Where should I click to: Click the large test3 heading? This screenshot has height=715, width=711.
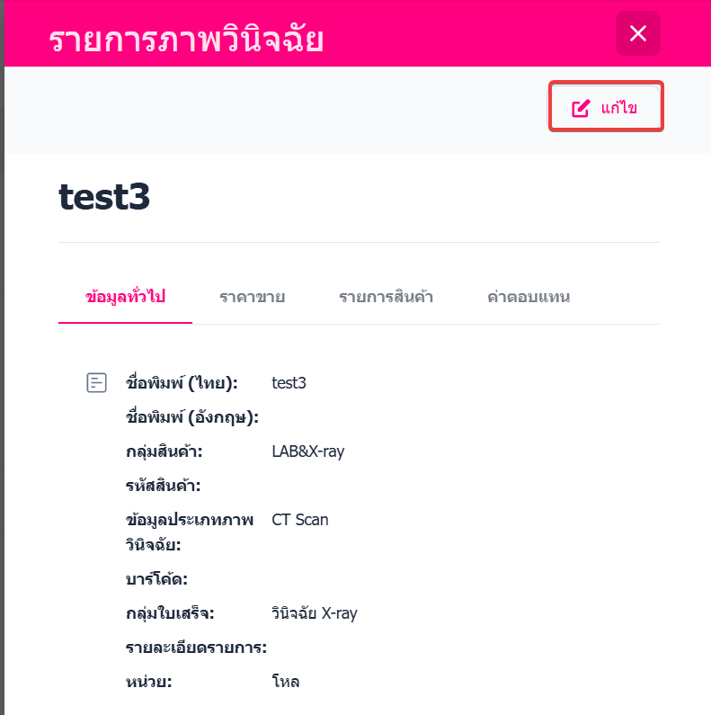(104, 197)
